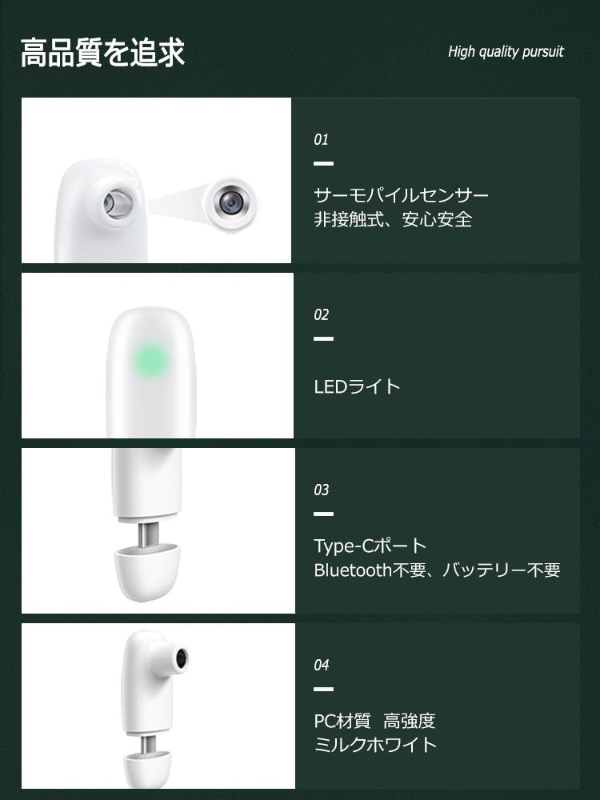The image size is (600, 800).
Task: Click the Type-Cポート label
Action: [370, 546]
